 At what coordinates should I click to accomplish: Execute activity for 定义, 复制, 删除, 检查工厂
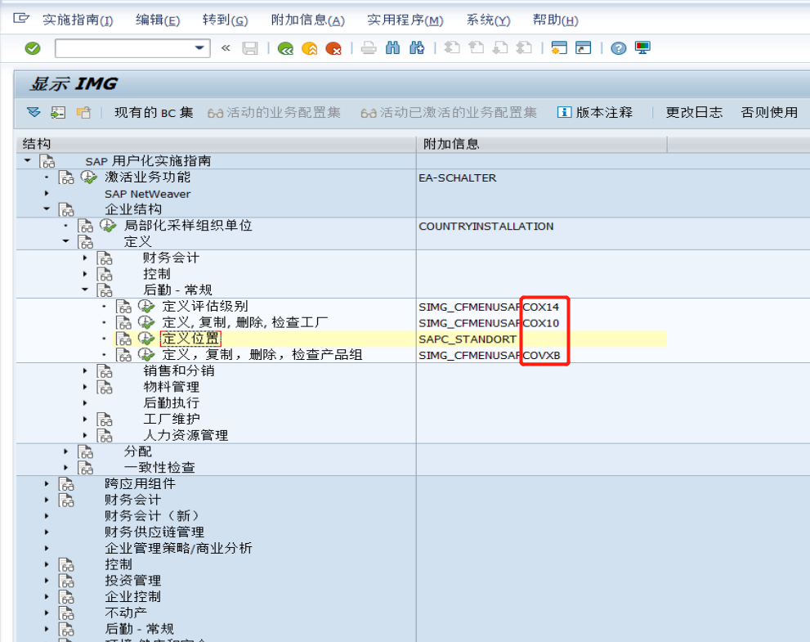[146, 323]
